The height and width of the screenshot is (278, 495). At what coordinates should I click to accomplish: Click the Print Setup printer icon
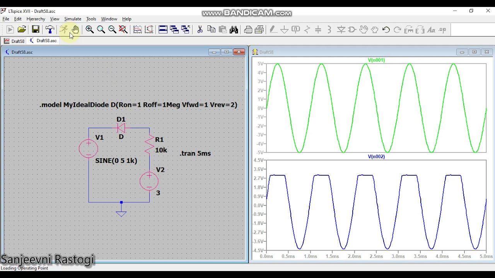click(248, 29)
